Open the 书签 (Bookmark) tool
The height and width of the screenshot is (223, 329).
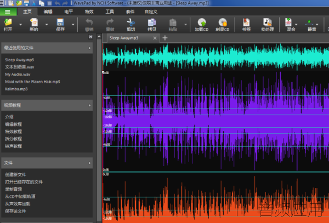tap(246, 22)
